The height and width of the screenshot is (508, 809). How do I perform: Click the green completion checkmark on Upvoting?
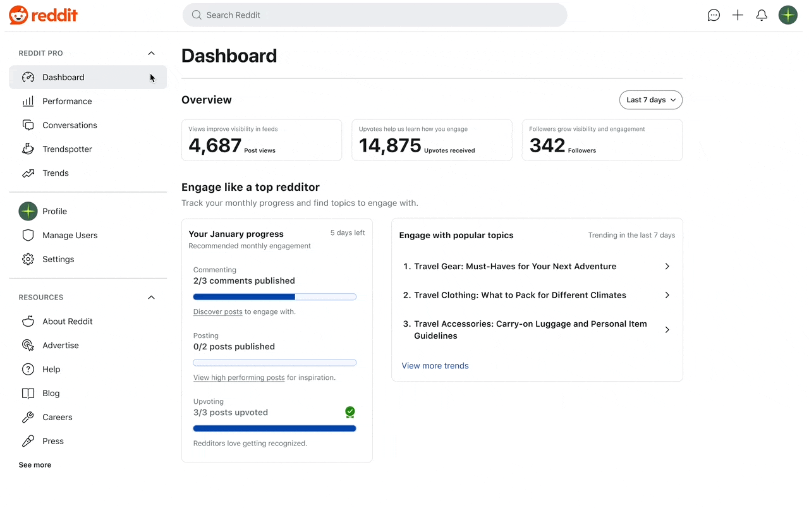(x=350, y=412)
